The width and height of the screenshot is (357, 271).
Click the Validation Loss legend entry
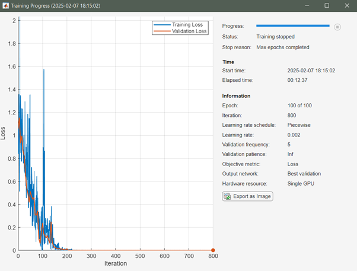[180, 31]
